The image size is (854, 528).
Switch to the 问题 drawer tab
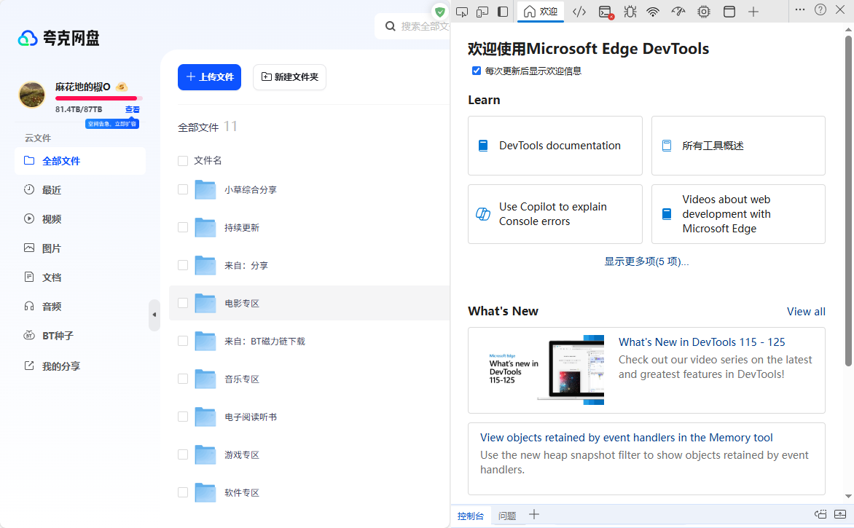[x=507, y=516]
